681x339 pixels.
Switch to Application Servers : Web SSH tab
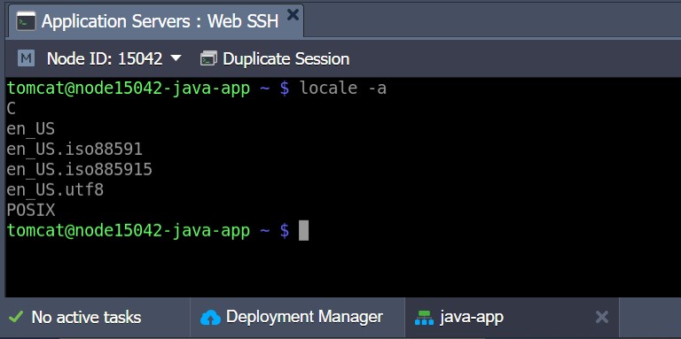point(155,21)
